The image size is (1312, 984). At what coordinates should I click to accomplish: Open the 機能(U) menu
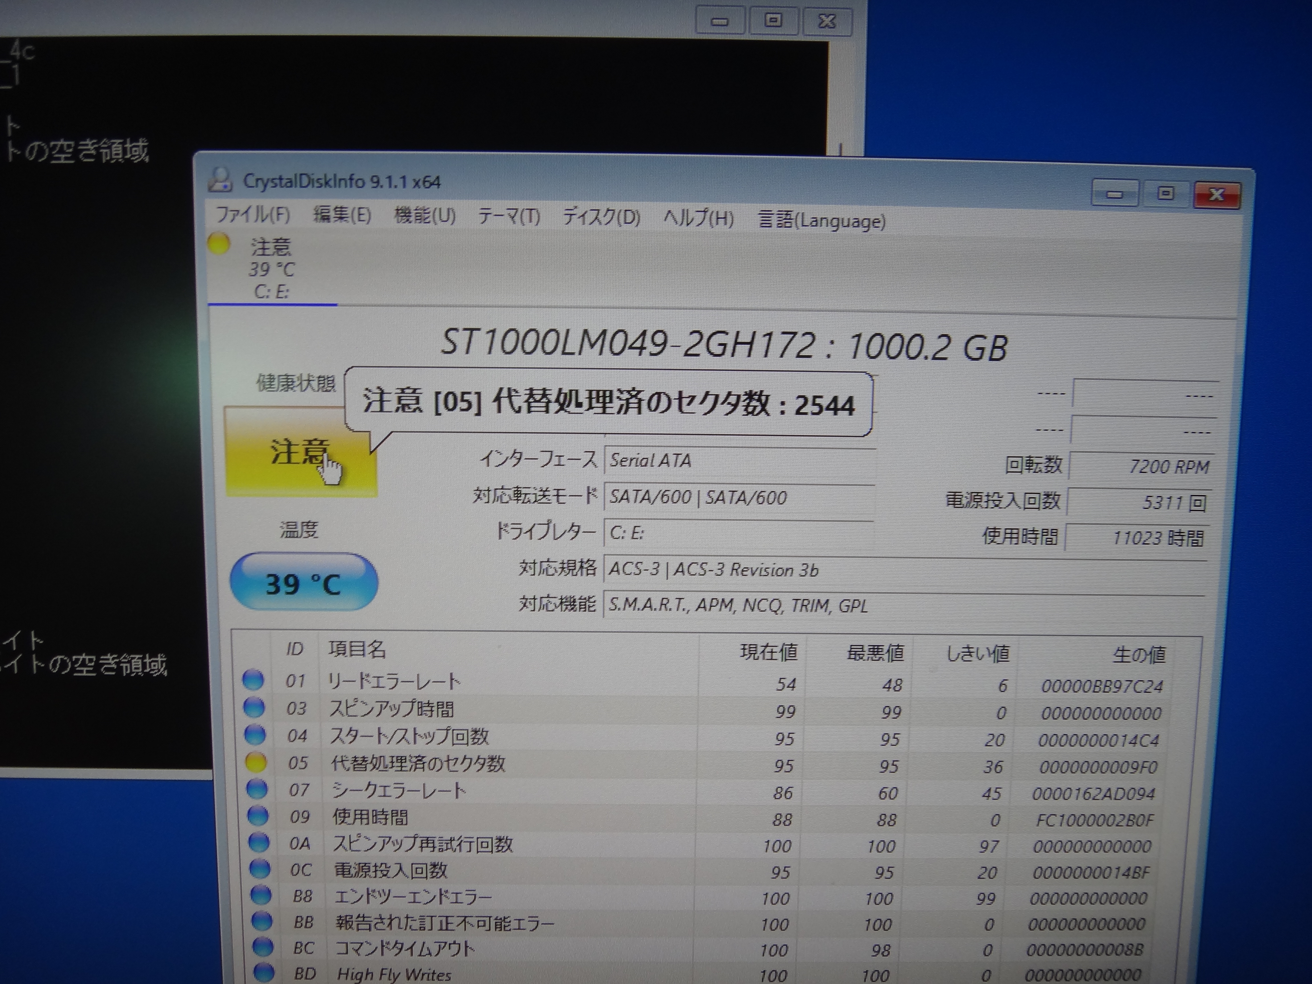point(425,216)
